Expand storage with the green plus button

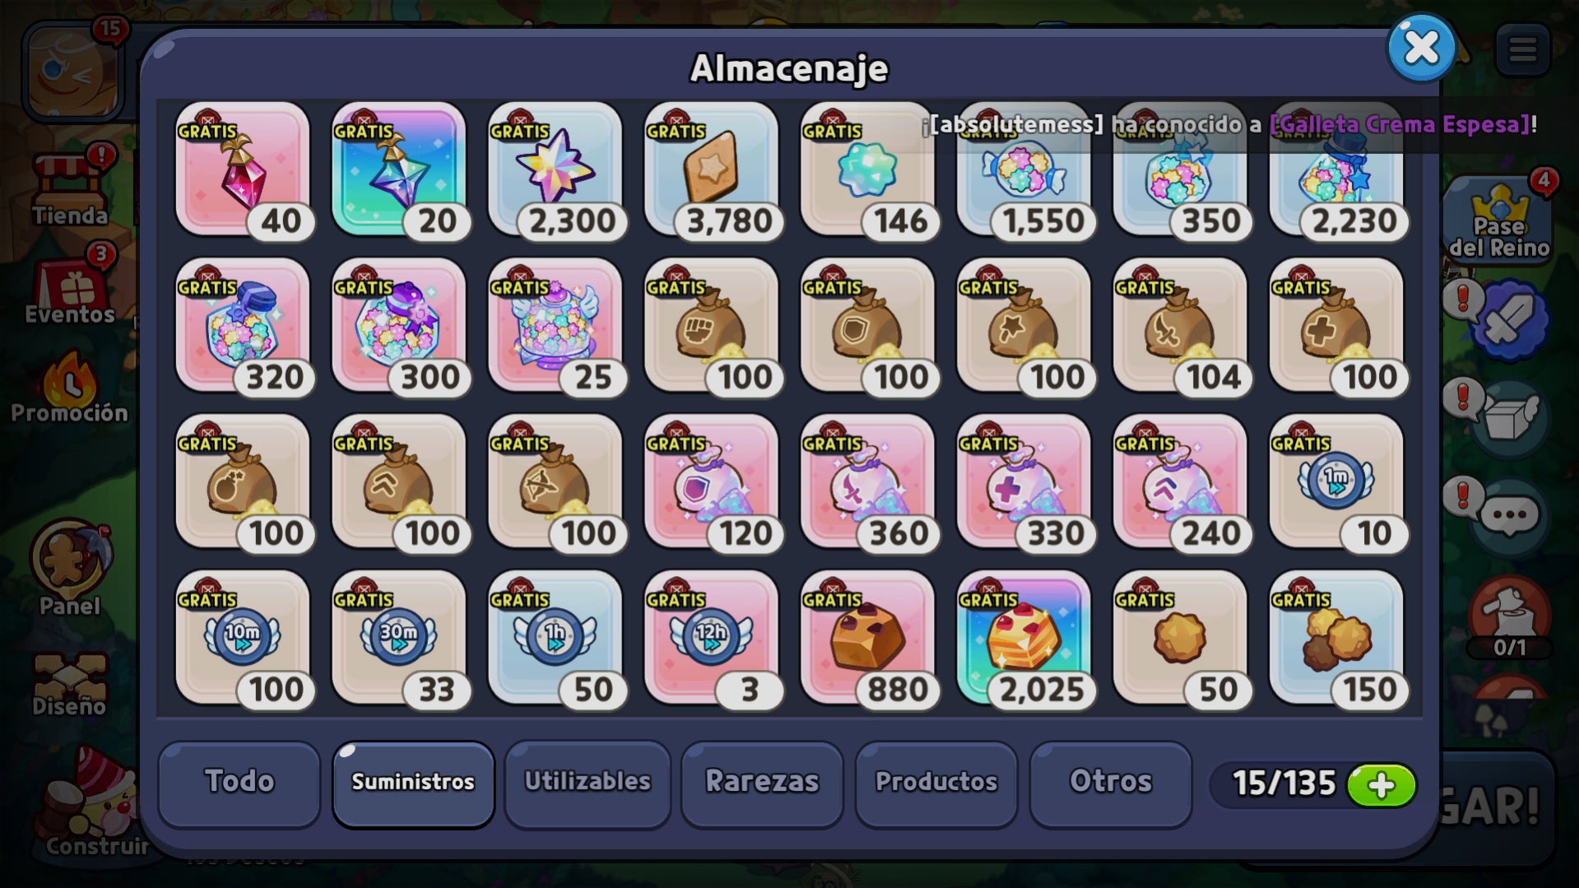point(1382,785)
